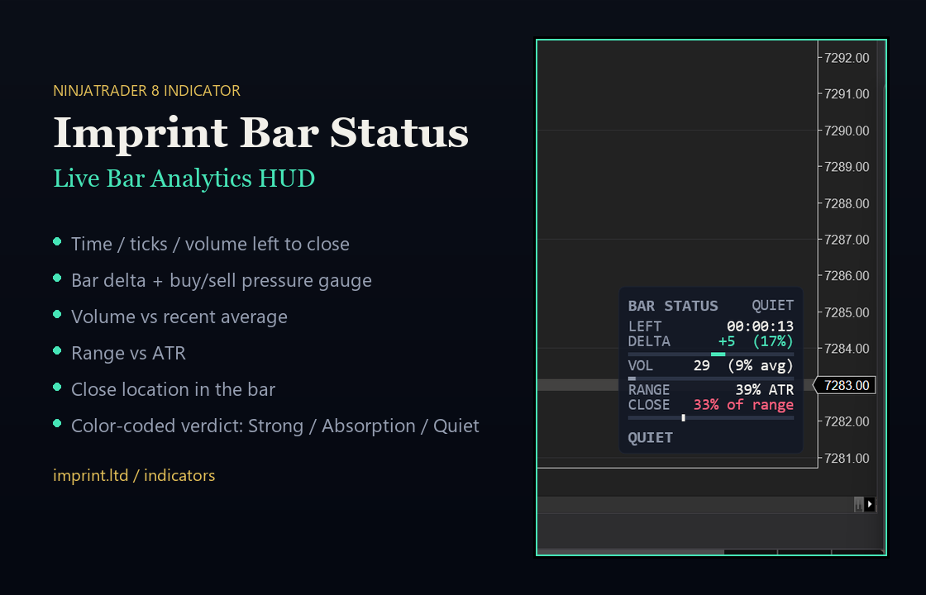Image resolution: width=926 pixels, height=595 pixels.
Task: Click the VOL label in the HUD
Action: click(x=640, y=365)
